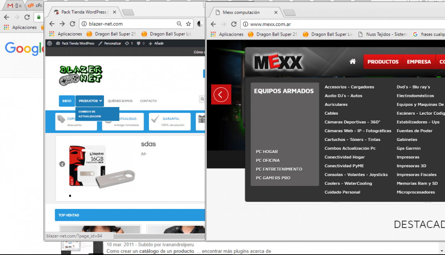
Task: Open Dragon Ball Super 25 bookmark in blazer-net window
Action: [x=111, y=34]
